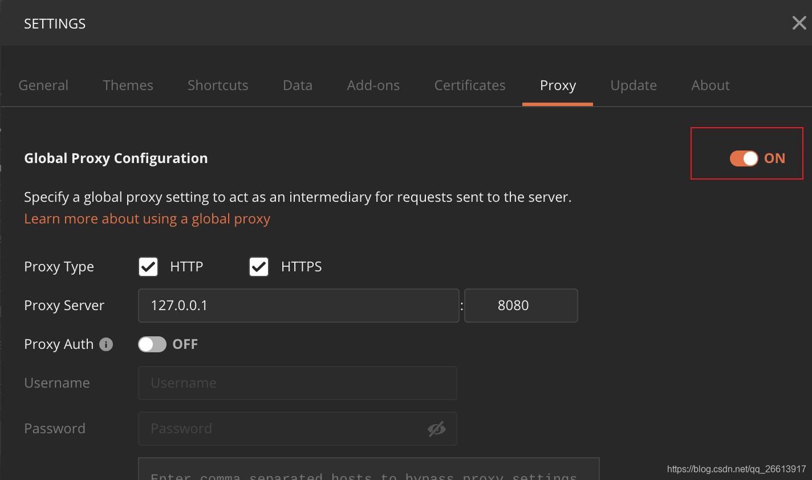Go to the Shortcuts tab
Viewport: 812px width, 480px height.
point(218,86)
